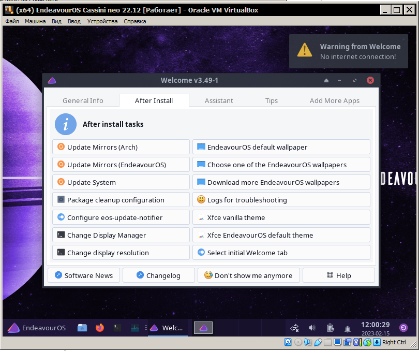Open the Вид menu

point(57,21)
